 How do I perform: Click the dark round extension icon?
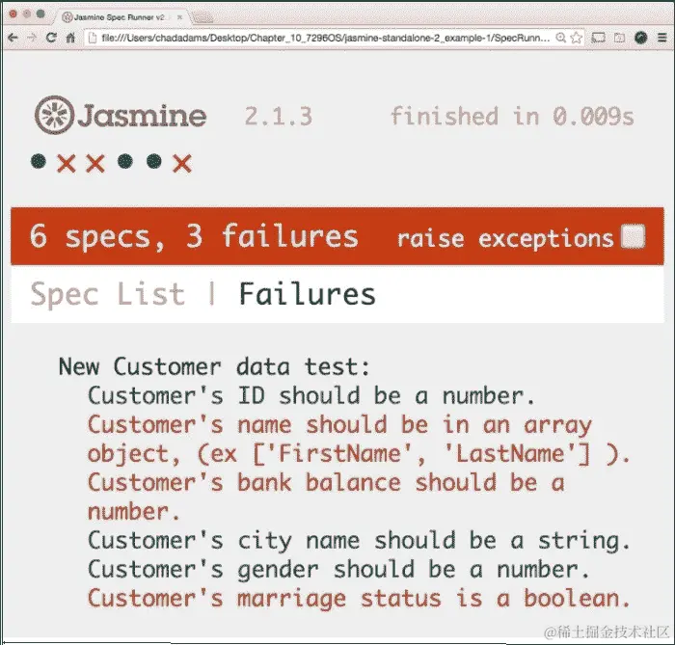click(640, 38)
